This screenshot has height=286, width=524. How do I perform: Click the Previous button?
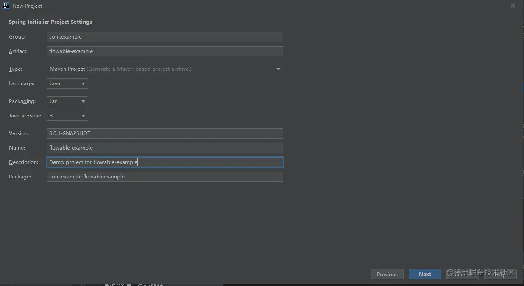coord(387,274)
